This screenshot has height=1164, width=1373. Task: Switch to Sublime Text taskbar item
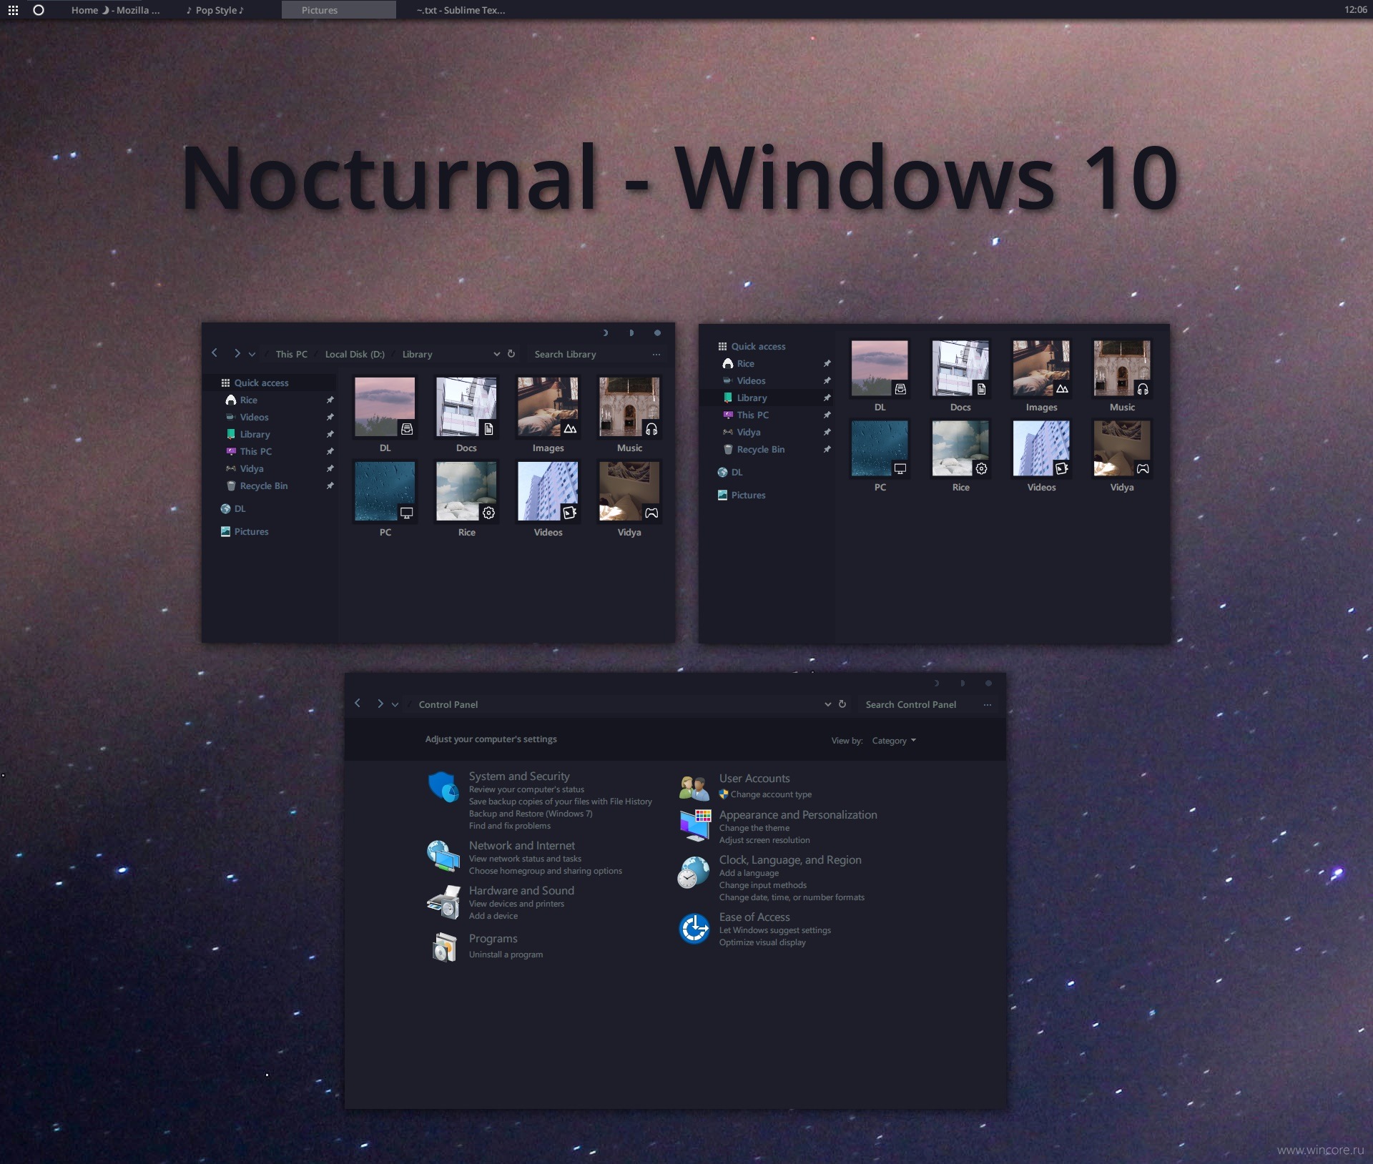point(461,10)
